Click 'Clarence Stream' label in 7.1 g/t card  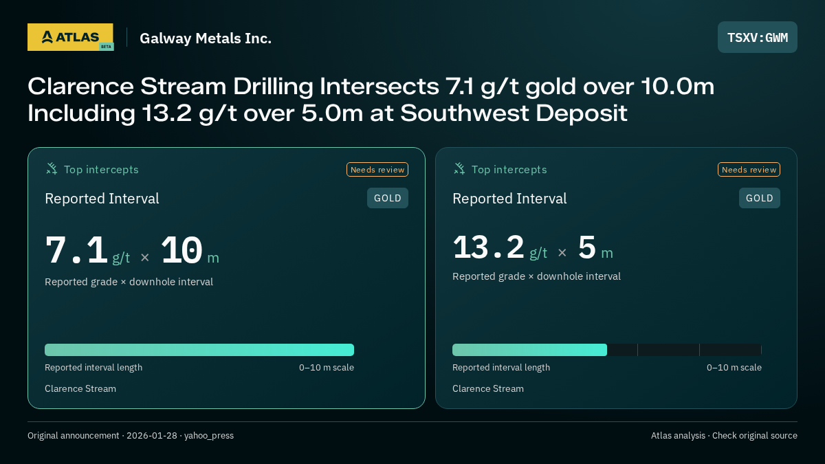pyautogui.click(x=80, y=388)
